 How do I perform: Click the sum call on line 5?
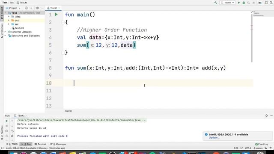coord(82,45)
